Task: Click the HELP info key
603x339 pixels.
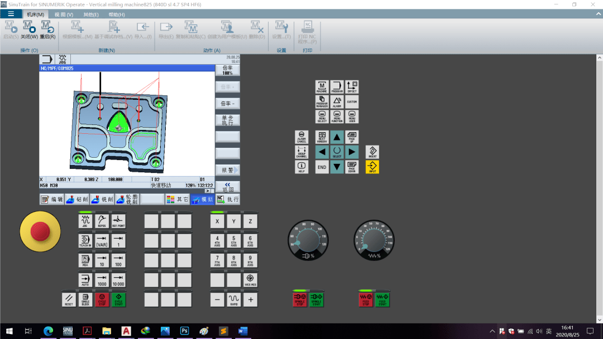Action: click(x=301, y=167)
